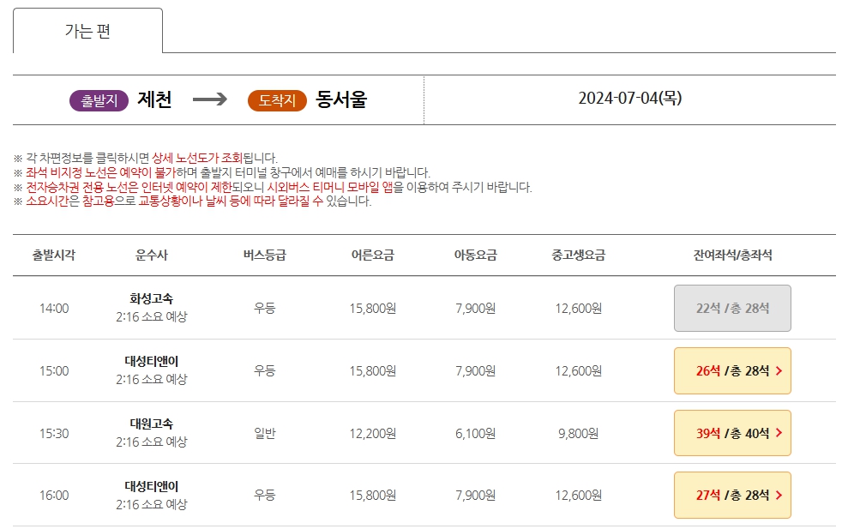The width and height of the screenshot is (848, 529).
Task: Click child fare 6,100원
Action: click(475, 433)
